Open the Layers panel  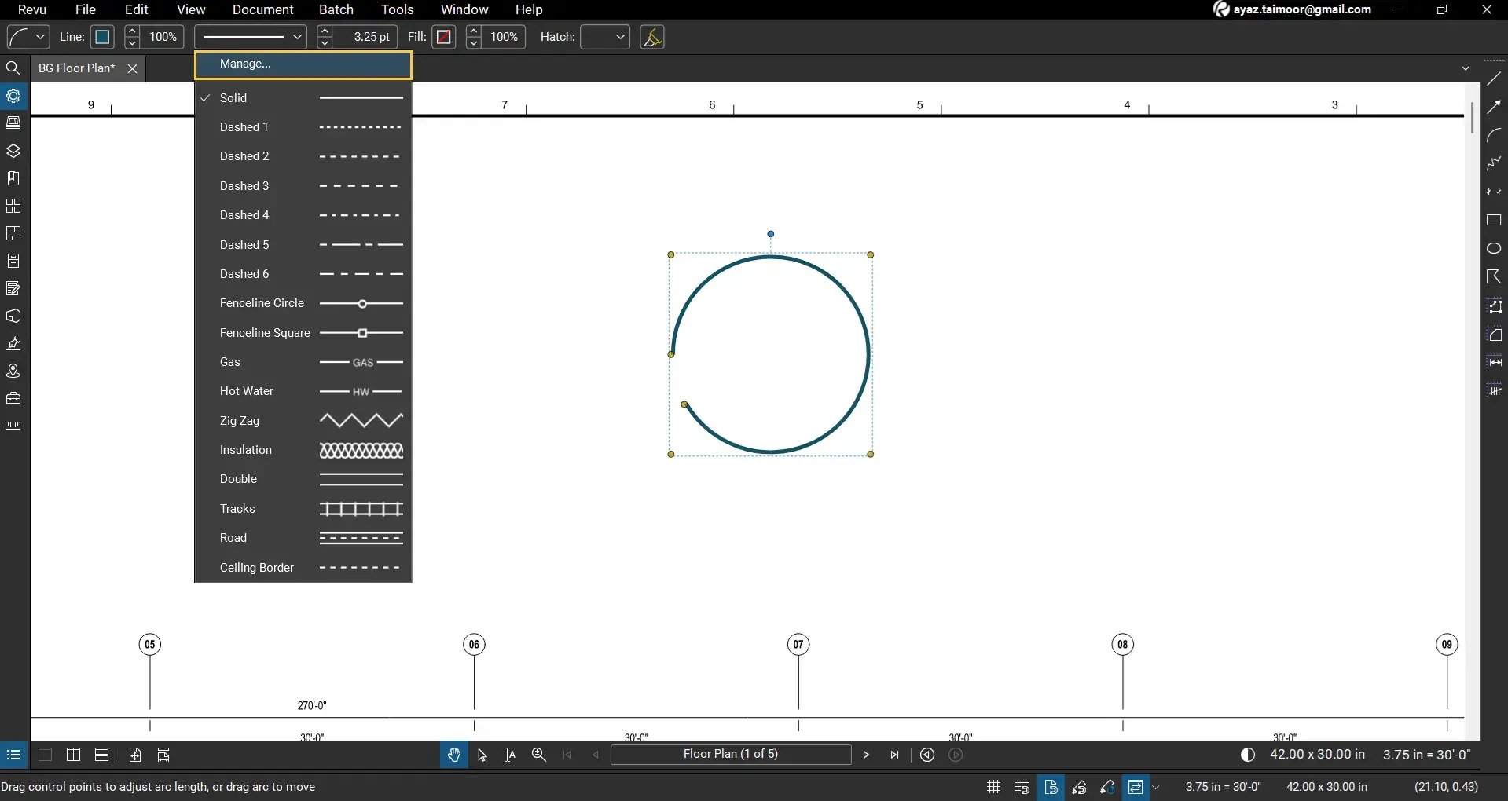pyautogui.click(x=13, y=151)
